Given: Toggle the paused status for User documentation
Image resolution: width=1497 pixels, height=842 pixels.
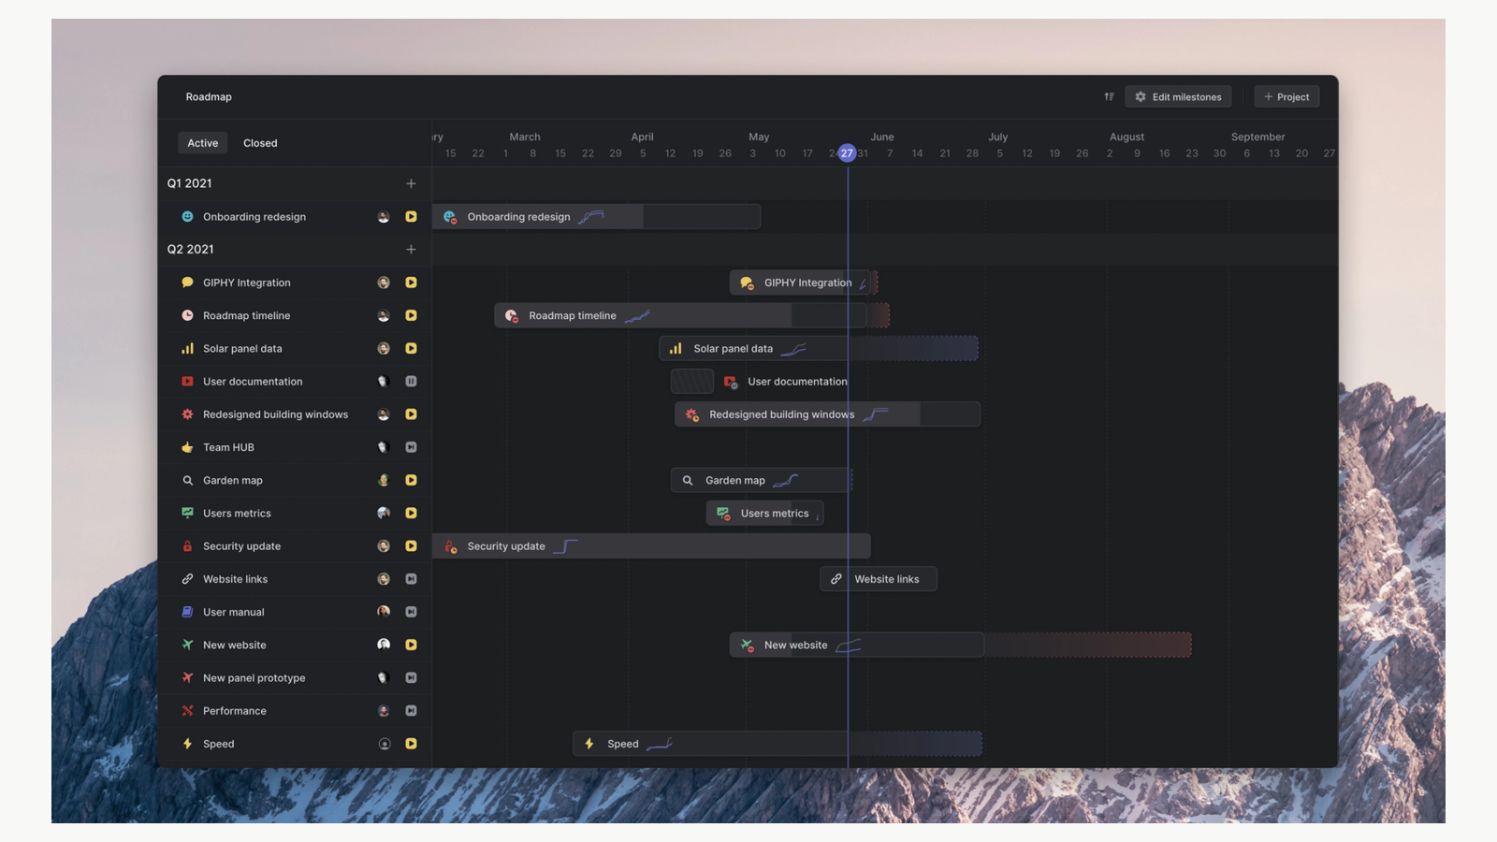Looking at the screenshot, I should tap(411, 382).
